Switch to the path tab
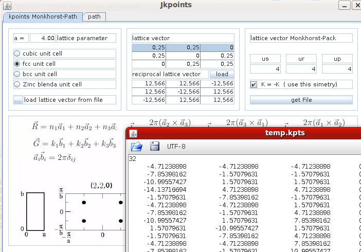Screen dimensions: 361x252 pyautogui.click(x=94, y=16)
